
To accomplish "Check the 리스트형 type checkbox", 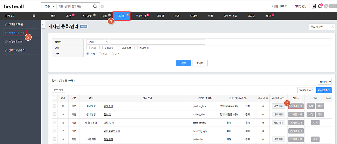I will pyautogui.click(x=119, y=48).
